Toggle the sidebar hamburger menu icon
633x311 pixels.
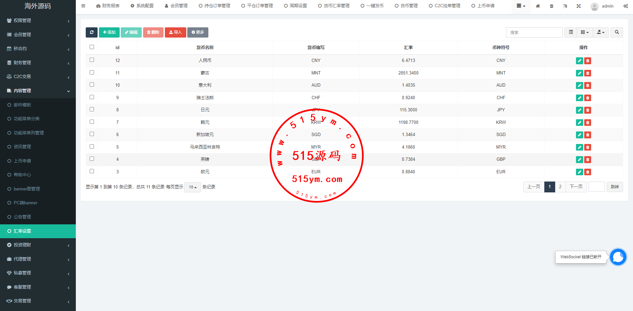83,6
